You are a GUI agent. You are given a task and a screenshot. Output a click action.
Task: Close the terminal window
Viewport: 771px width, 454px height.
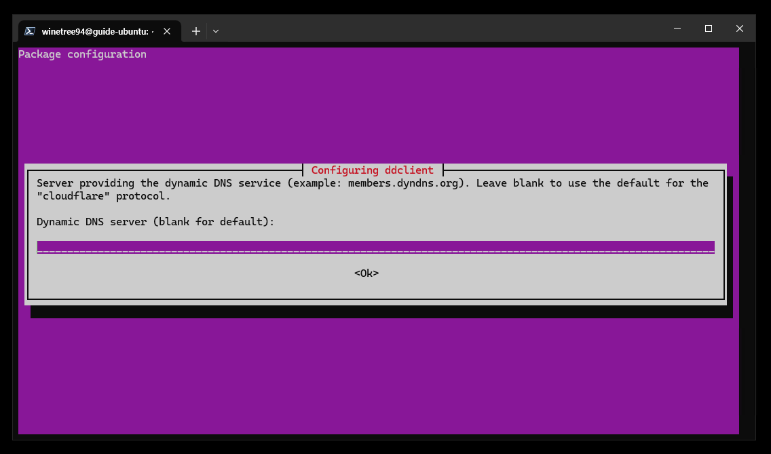tap(740, 29)
